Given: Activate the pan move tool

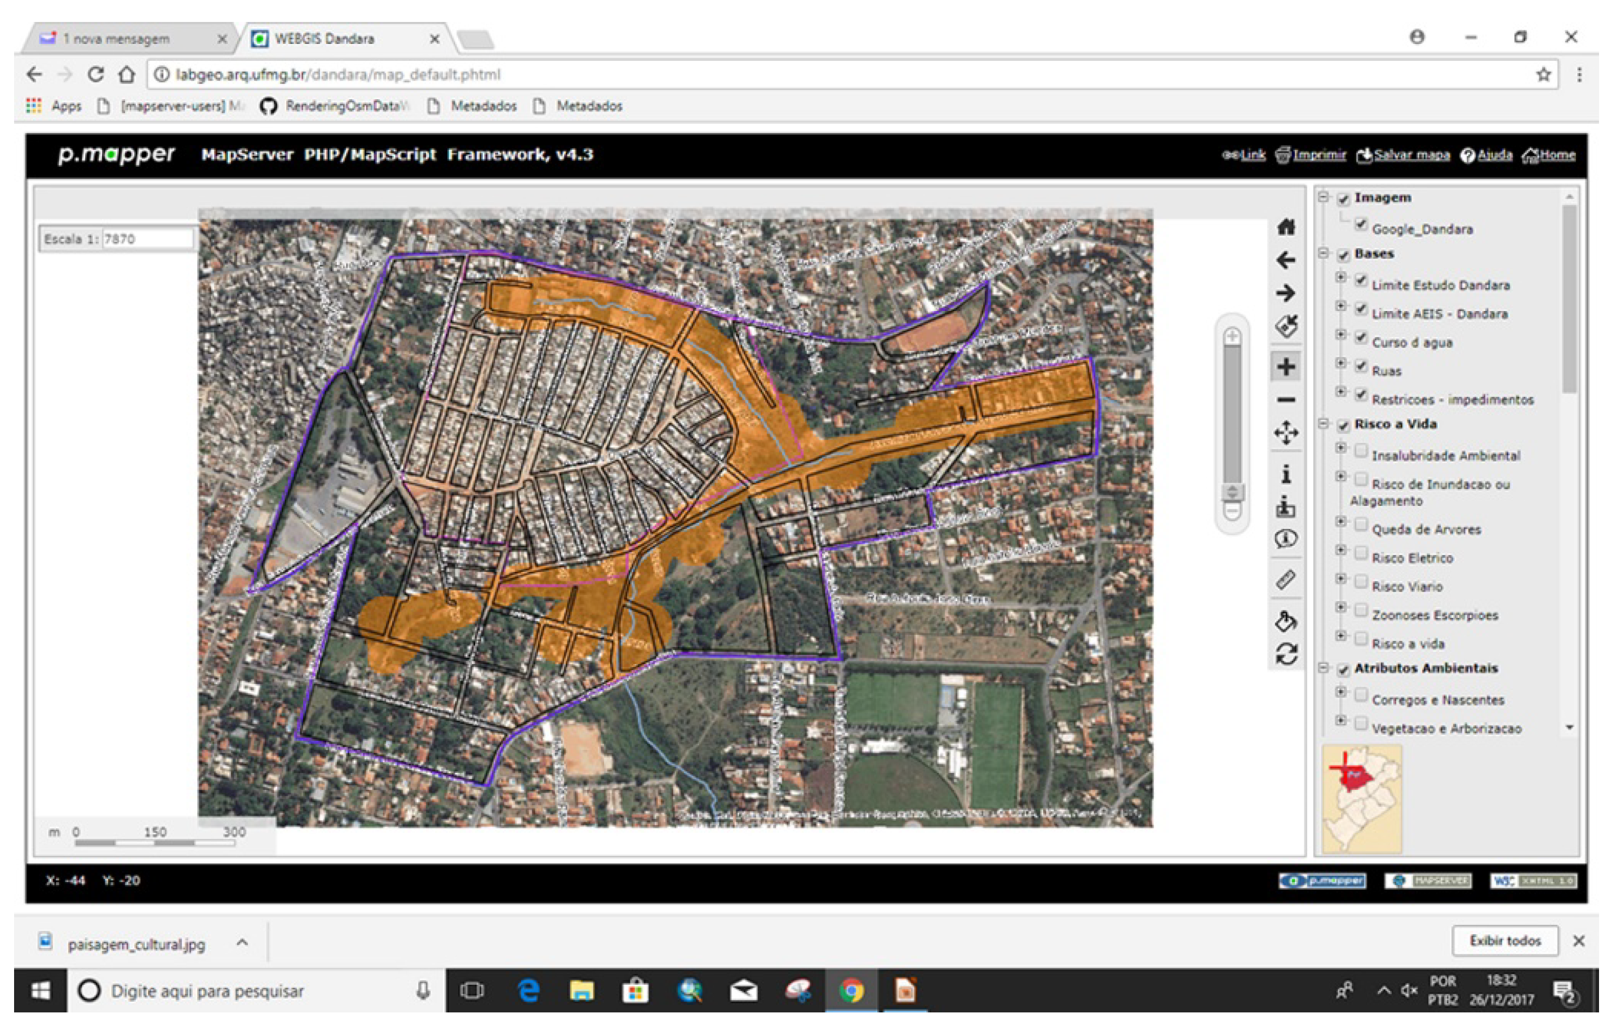Looking at the screenshot, I should (x=1285, y=433).
